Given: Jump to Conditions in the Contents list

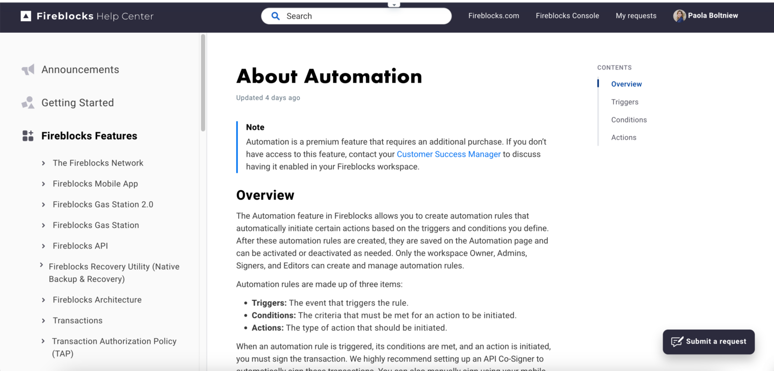Looking at the screenshot, I should pyautogui.click(x=629, y=119).
